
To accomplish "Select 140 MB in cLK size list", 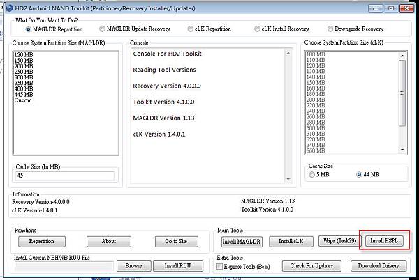I will pos(316,77).
